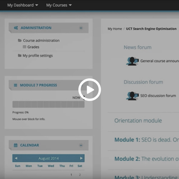Navigate to My Home breadcrumb
Image resolution: width=179 pixels, height=179 pixels.
[x=115, y=29]
